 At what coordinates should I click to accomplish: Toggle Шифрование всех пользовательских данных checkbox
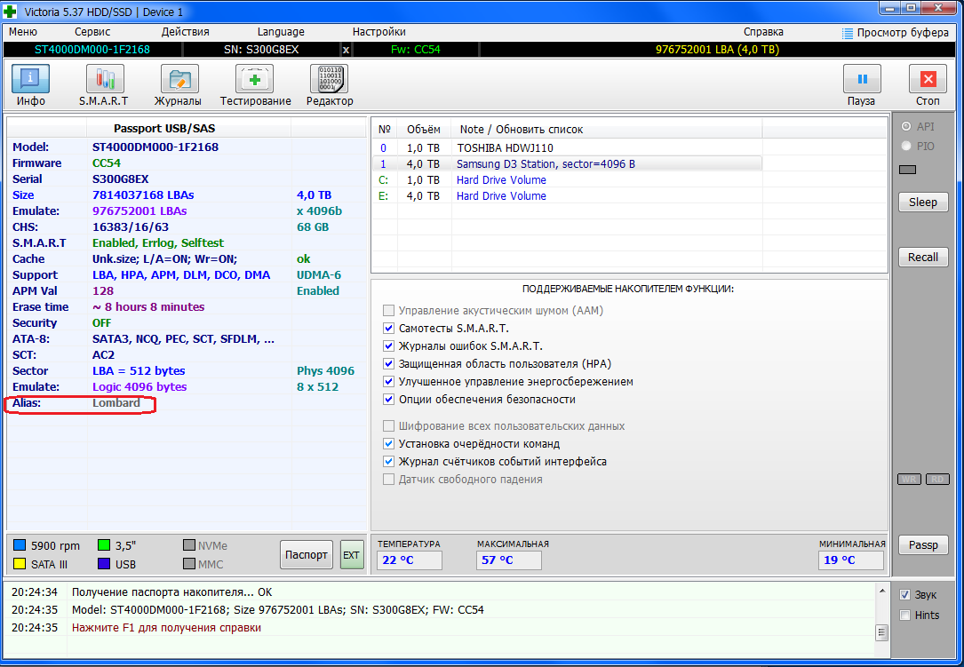(x=388, y=426)
